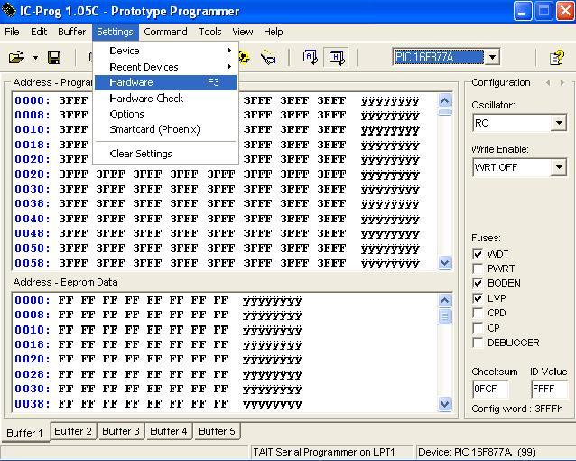This screenshot has height=461, width=576.
Task: Click status text Device: PIC 16F877A (99)
Action: pyautogui.click(x=477, y=452)
